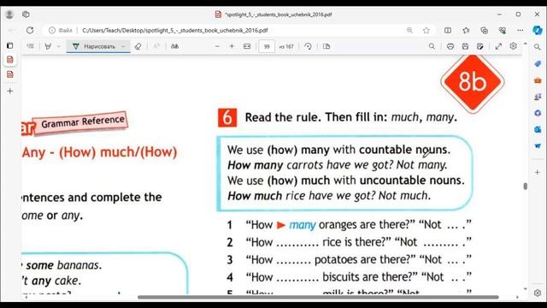Click the Read aloud icon
This screenshot has height=308, width=547.
[x=156, y=46]
